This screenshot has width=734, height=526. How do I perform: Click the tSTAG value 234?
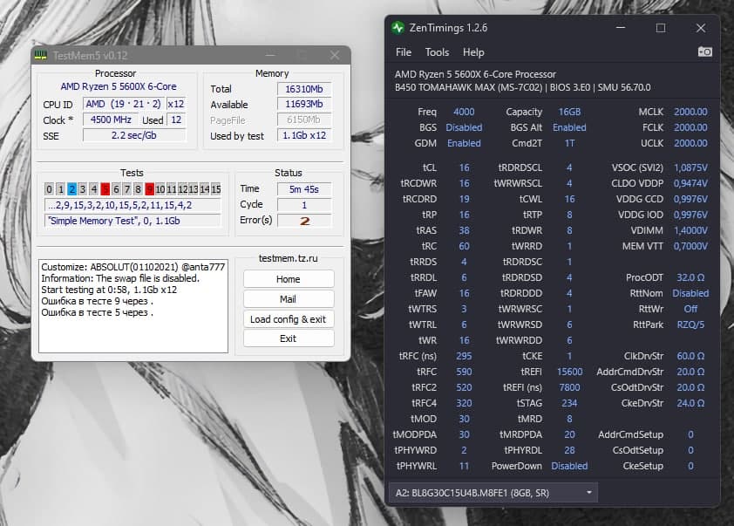coord(569,403)
